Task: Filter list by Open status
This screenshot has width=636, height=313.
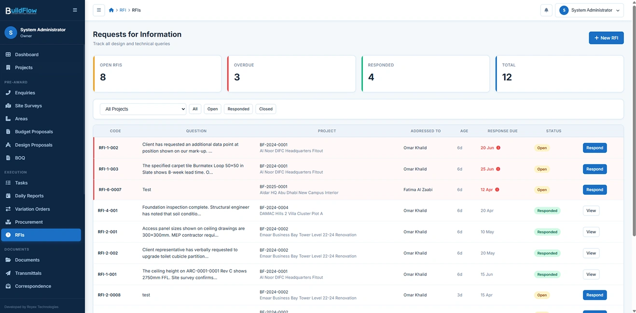Action: tap(212, 109)
